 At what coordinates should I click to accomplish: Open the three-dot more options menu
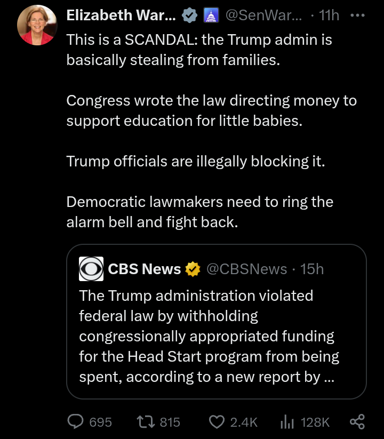click(357, 15)
